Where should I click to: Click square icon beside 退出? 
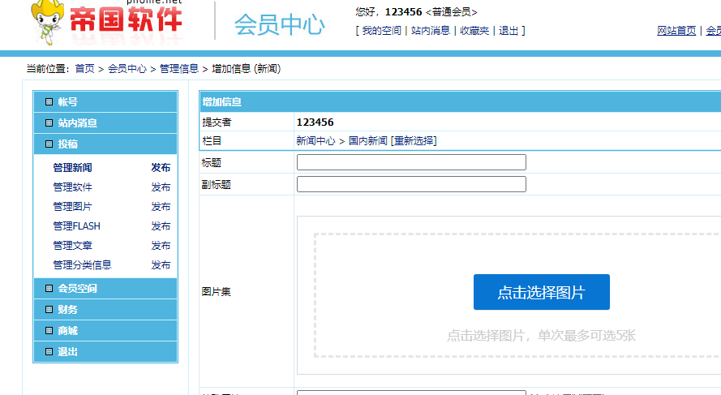pos(49,352)
